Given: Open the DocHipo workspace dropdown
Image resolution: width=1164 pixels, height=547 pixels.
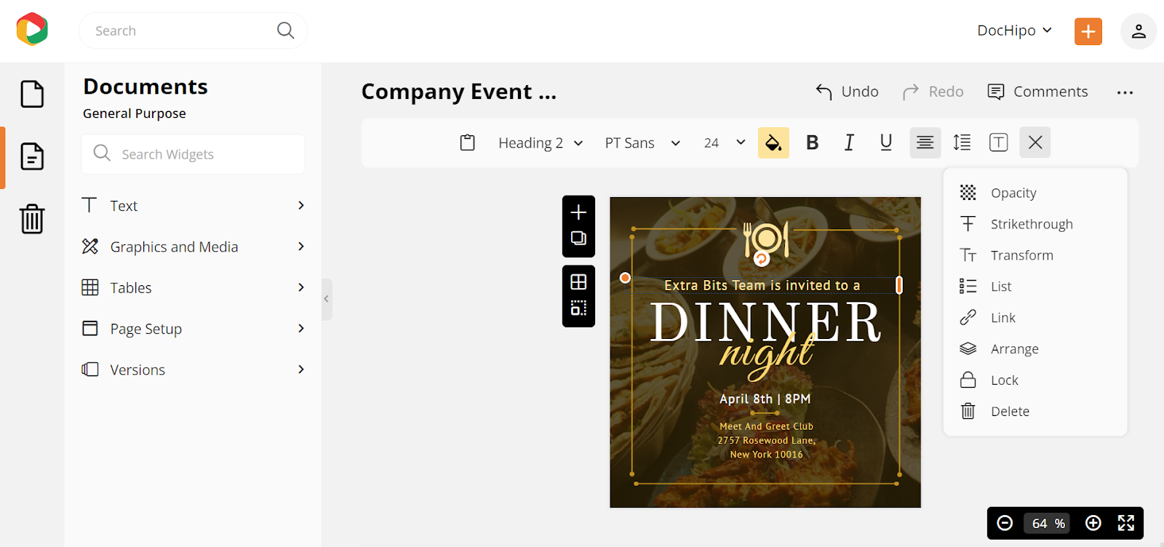Looking at the screenshot, I should pos(1014,31).
